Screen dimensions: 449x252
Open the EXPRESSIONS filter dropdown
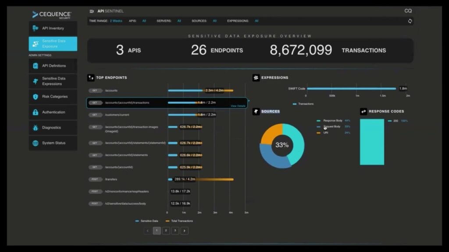[x=256, y=21]
